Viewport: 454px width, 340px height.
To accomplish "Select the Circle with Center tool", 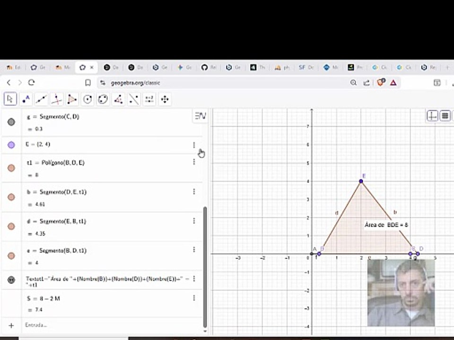I will pyautogui.click(x=87, y=99).
